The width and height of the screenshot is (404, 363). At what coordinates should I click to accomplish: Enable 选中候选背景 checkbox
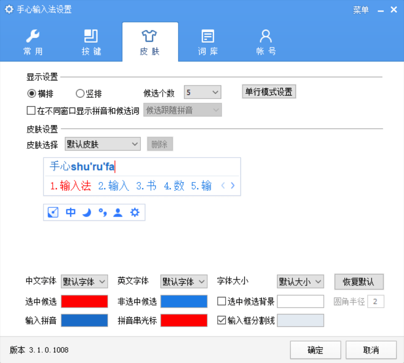tap(222, 301)
